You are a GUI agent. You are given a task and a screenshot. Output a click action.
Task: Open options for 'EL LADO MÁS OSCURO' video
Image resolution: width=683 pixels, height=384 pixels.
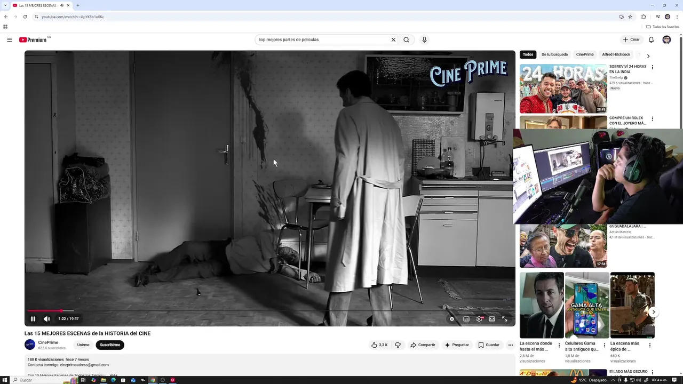(652, 372)
